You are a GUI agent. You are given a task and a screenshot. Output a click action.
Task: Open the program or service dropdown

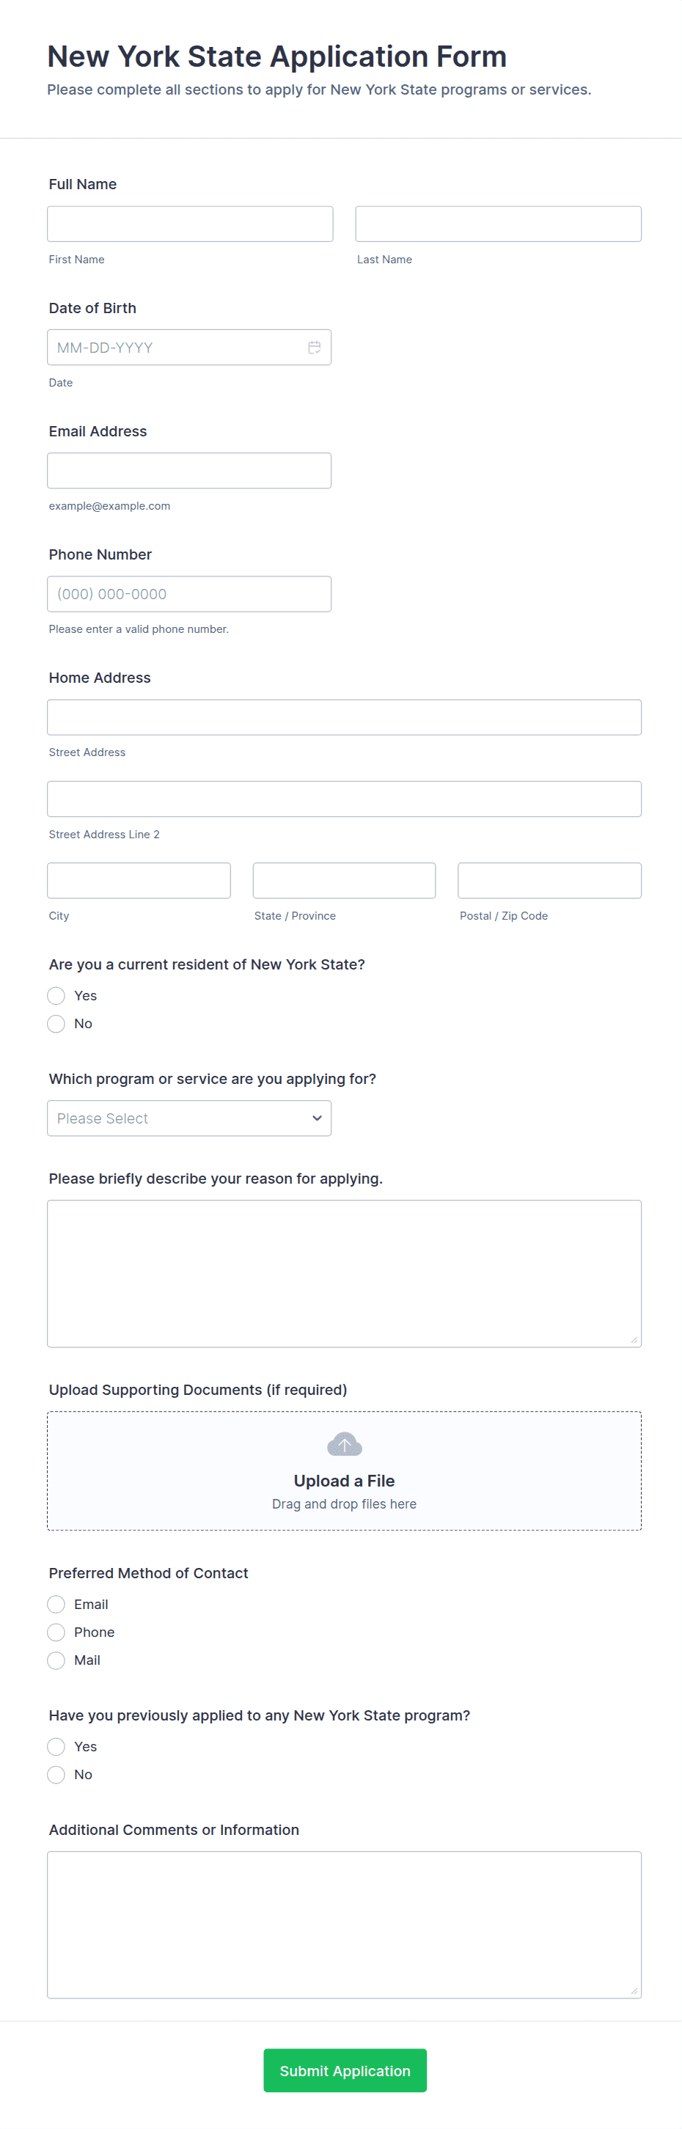click(189, 1118)
